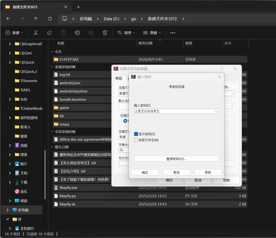Click the sidebar vertical scrollbar
The width and height of the screenshot is (276, 238).
point(45,175)
